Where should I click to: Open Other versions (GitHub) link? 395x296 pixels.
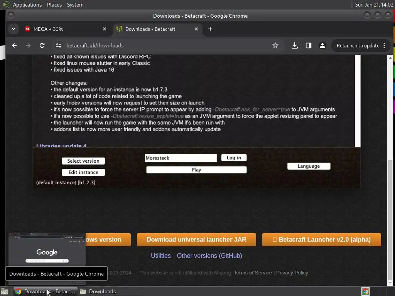pos(209,256)
